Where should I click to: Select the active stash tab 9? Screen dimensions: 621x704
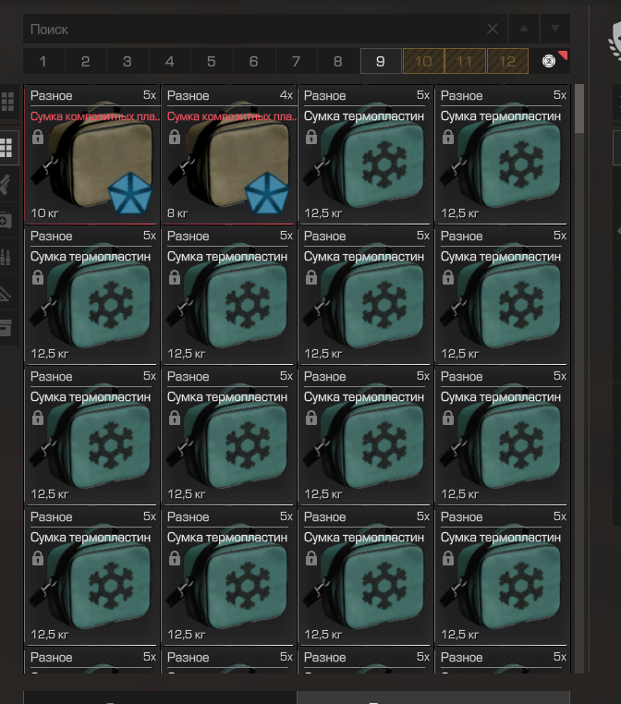pyautogui.click(x=381, y=61)
